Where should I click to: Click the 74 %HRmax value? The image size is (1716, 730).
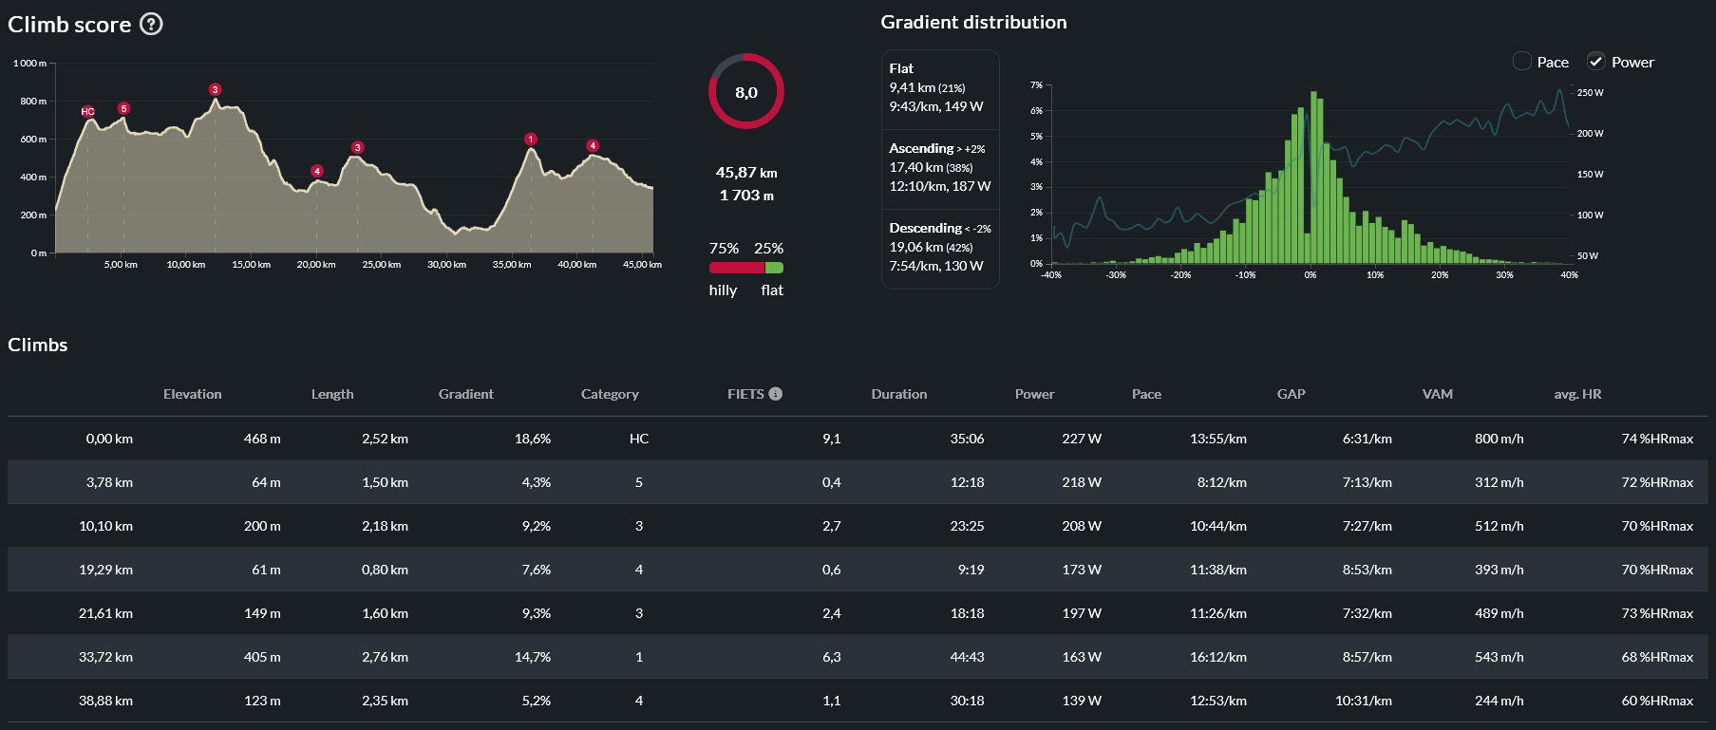tap(1658, 439)
